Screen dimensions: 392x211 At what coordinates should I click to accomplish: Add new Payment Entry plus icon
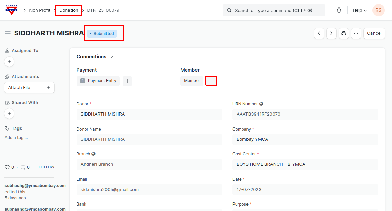click(127, 81)
